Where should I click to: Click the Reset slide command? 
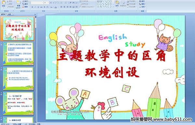pos(25,4)
